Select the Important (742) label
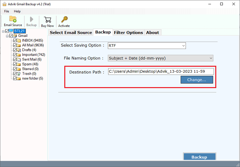 34,55
